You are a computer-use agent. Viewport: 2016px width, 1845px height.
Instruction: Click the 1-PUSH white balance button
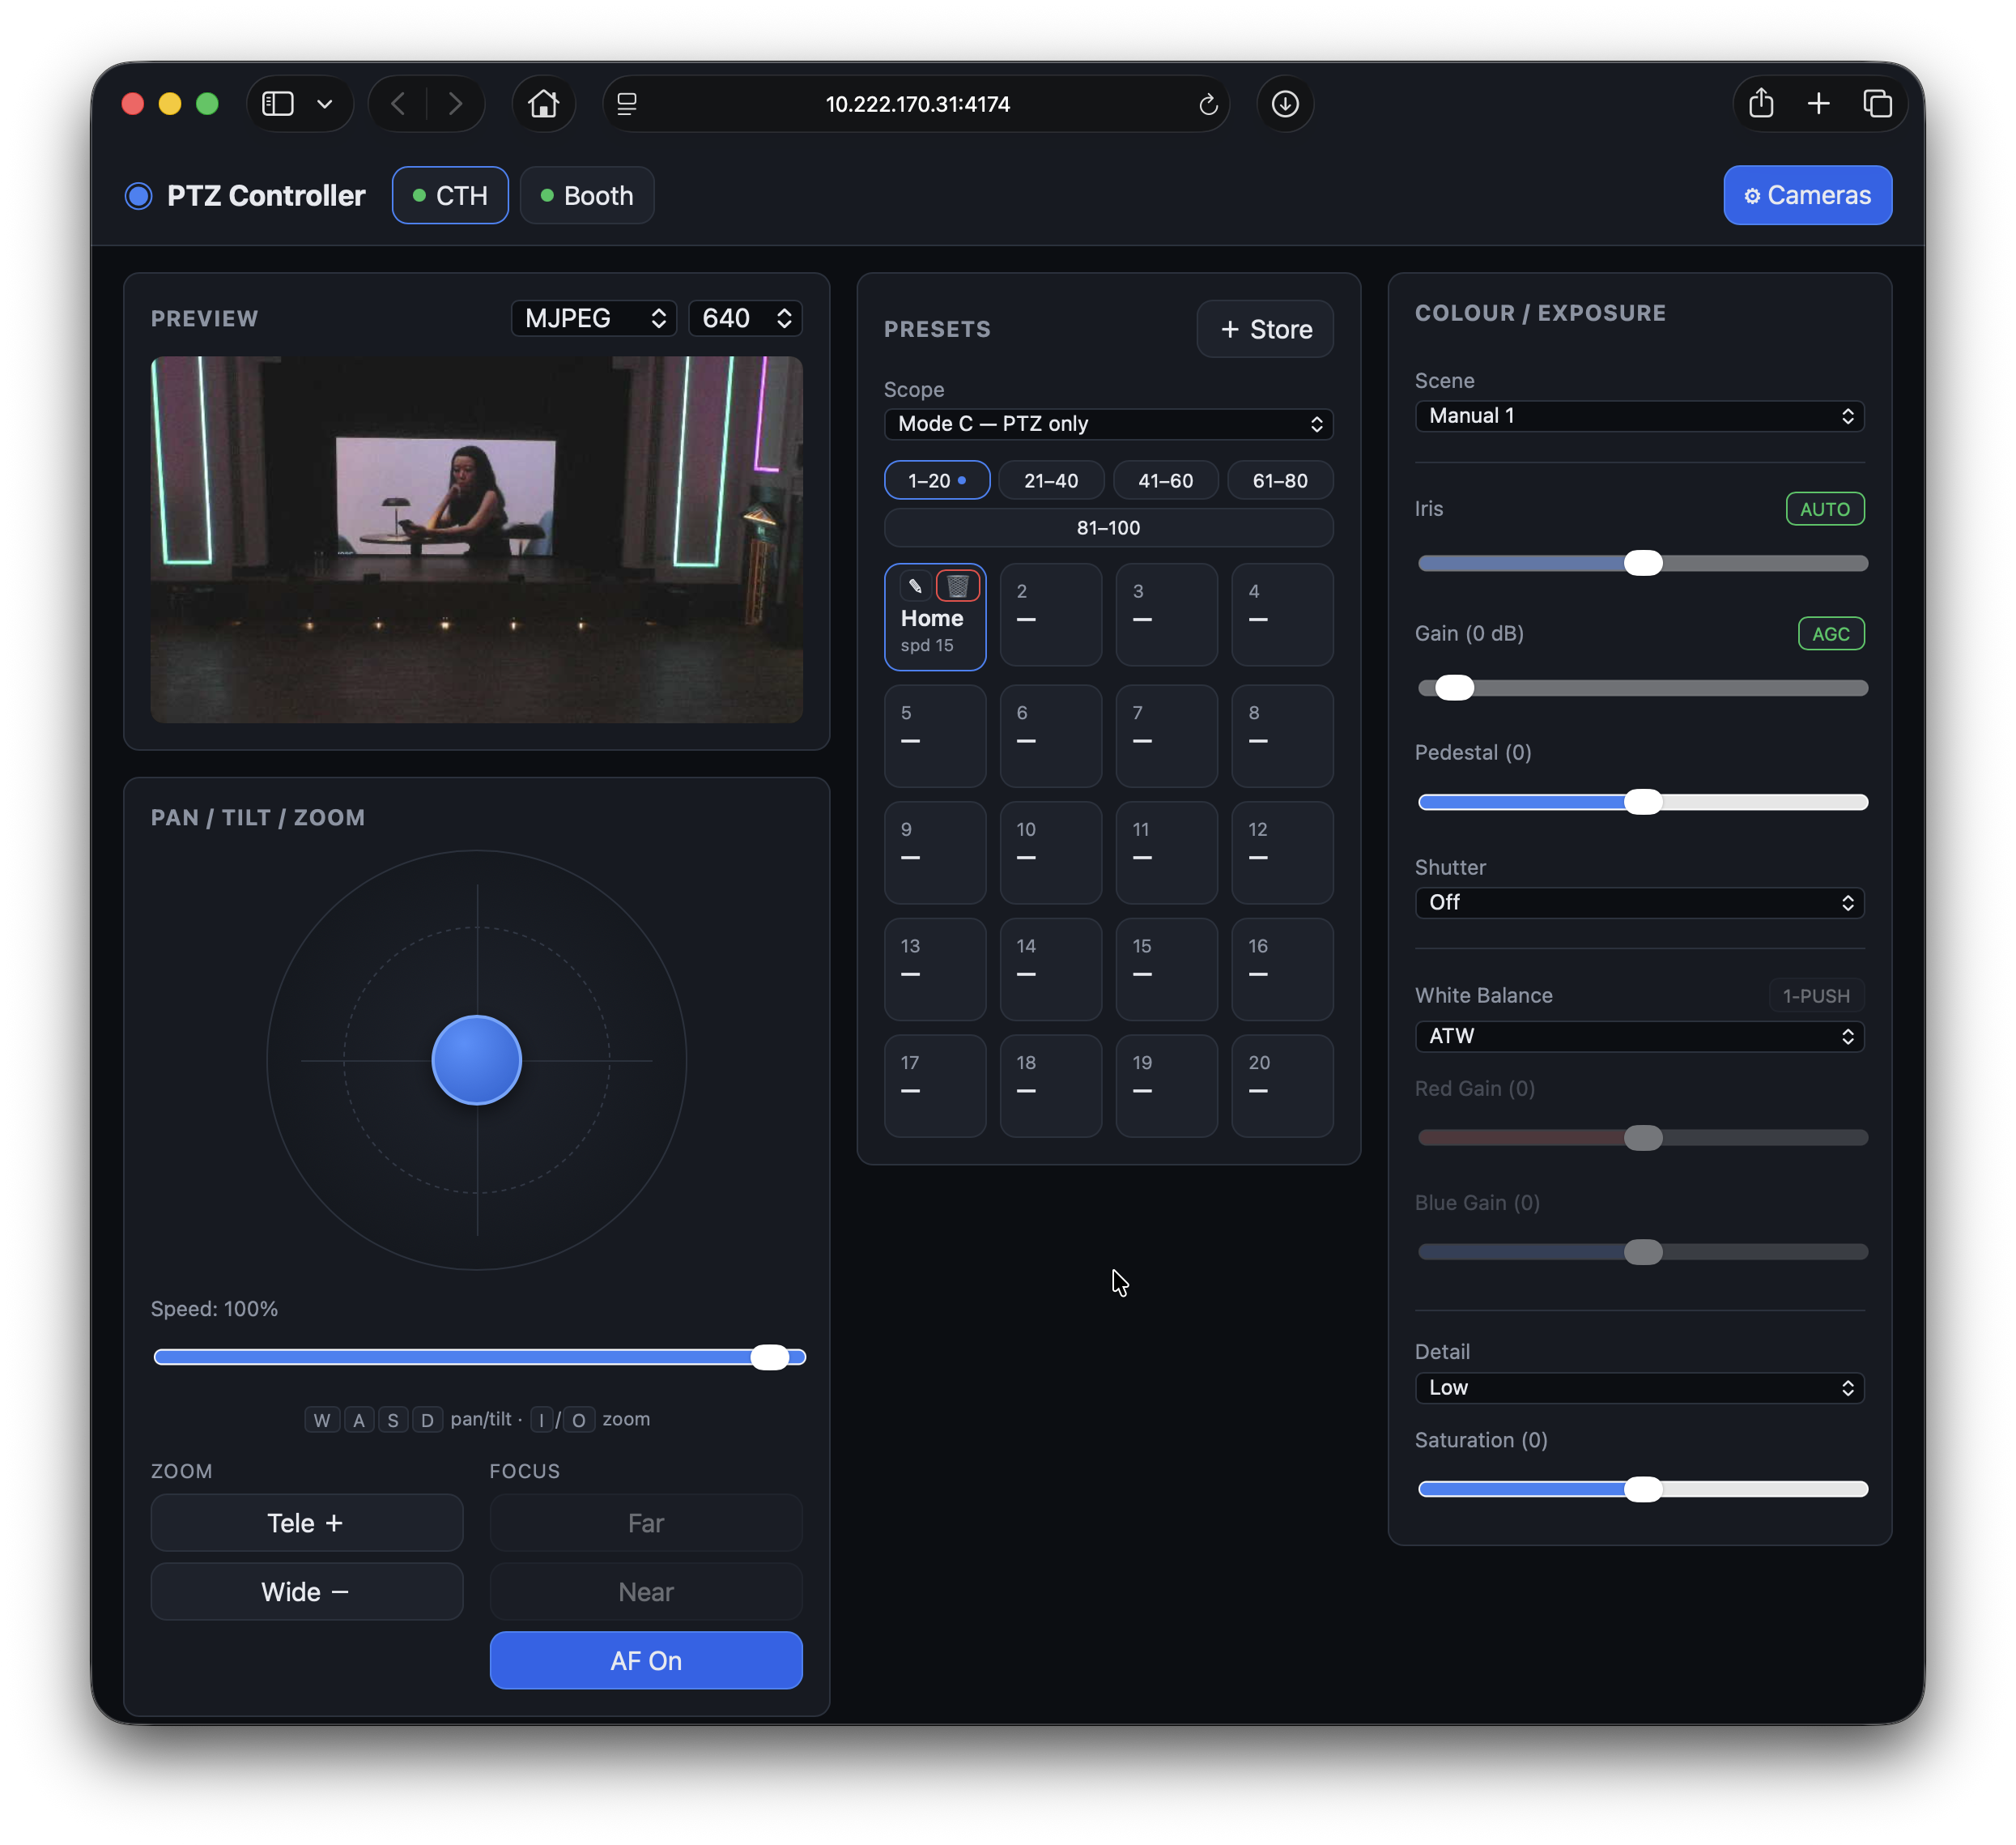pos(1816,996)
